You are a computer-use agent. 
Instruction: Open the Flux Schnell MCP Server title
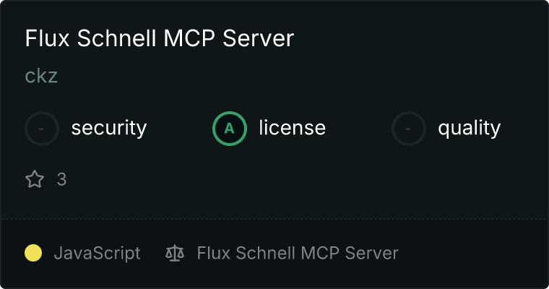pos(160,38)
